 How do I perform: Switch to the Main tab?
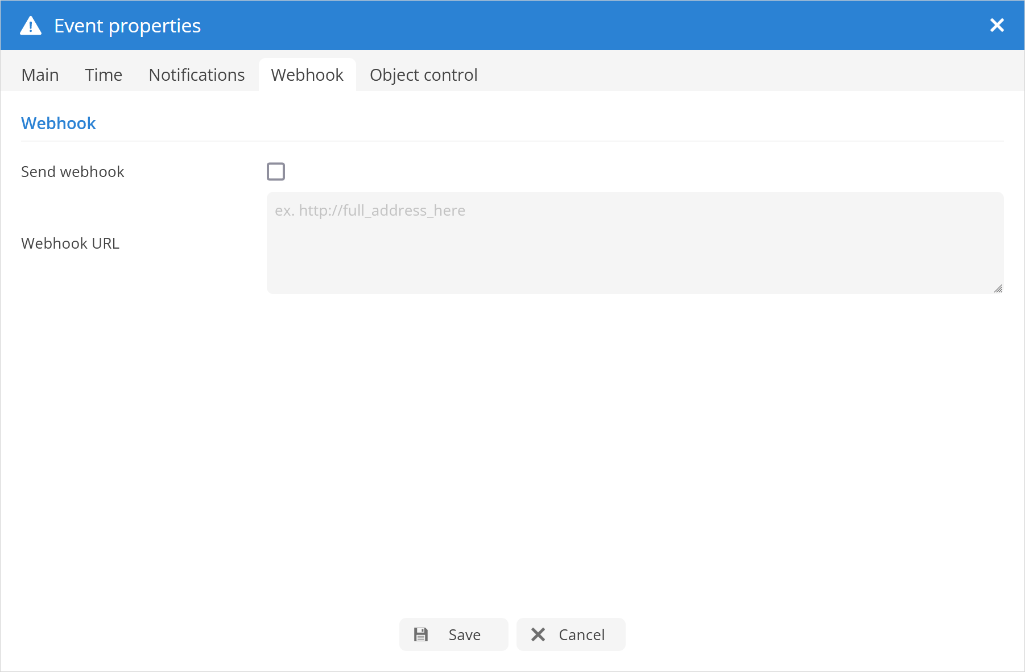click(x=40, y=75)
